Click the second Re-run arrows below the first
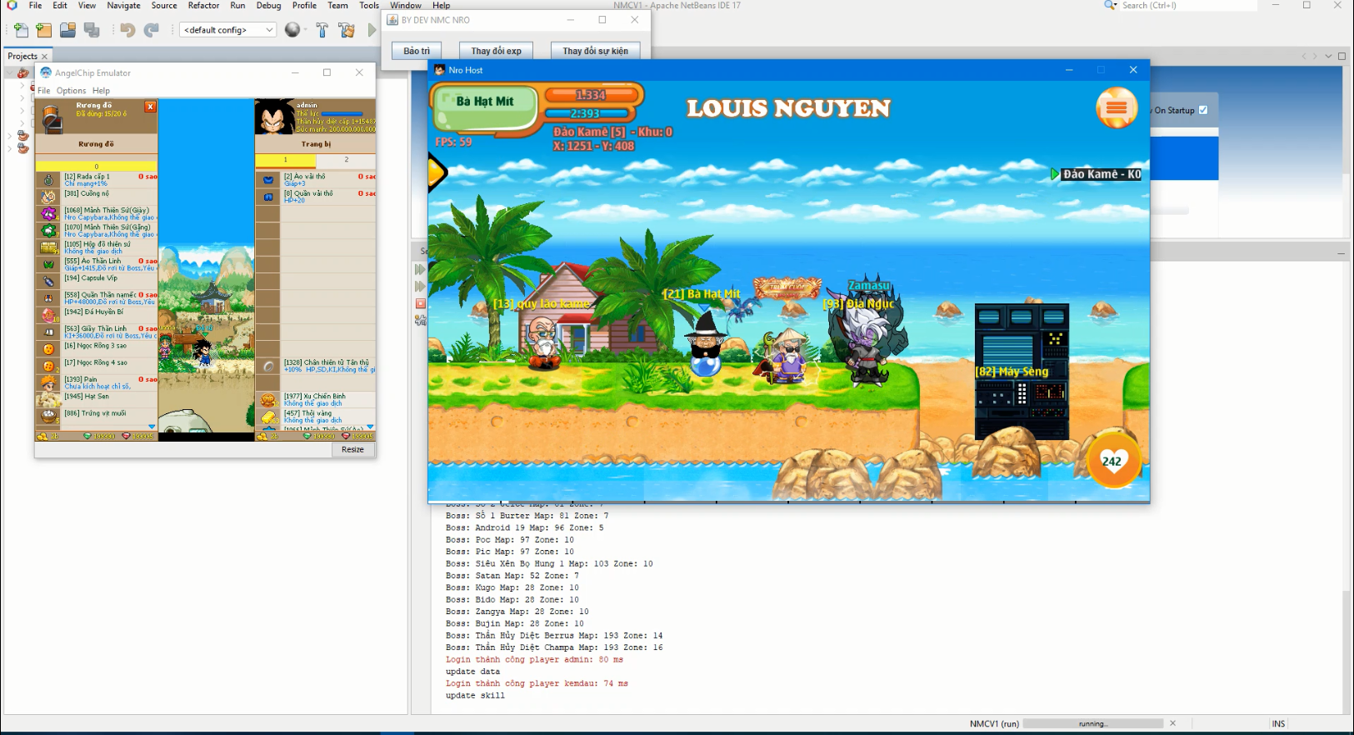Image resolution: width=1354 pixels, height=735 pixels. 421,287
